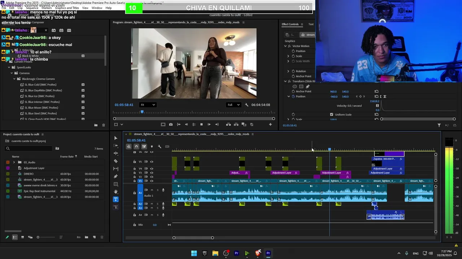Open Program Monitor settings wrench

pos(247,105)
